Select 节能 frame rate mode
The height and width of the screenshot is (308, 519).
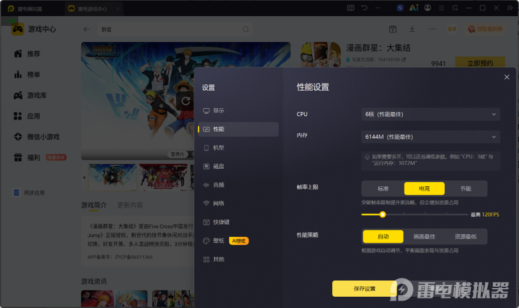pyautogui.click(x=465, y=189)
